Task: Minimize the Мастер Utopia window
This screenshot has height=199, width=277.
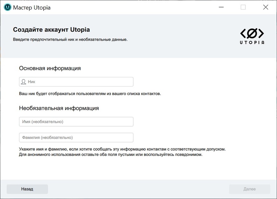Action: coord(221,7)
